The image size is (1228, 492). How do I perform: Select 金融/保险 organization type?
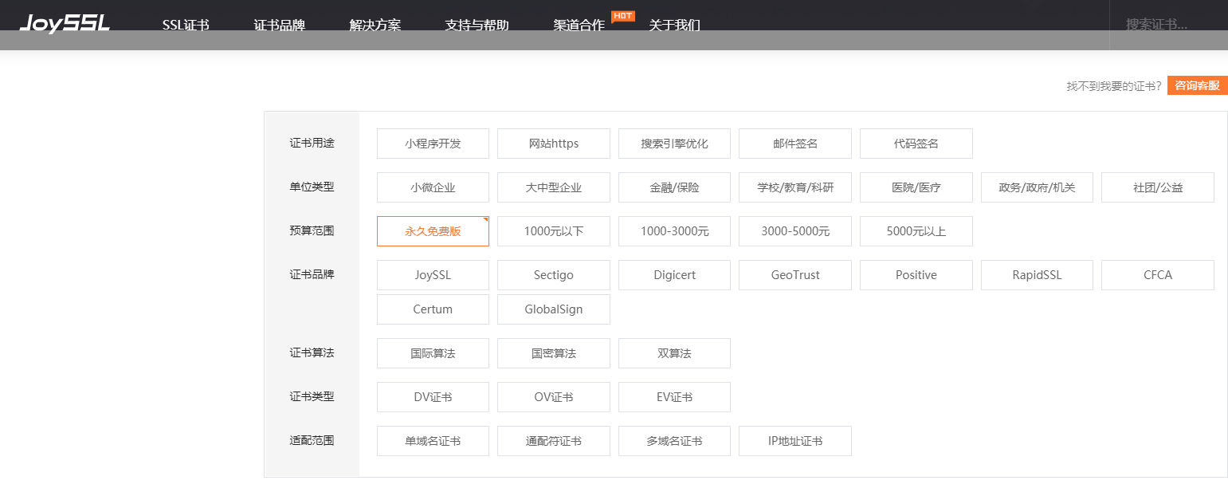point(674,187)
